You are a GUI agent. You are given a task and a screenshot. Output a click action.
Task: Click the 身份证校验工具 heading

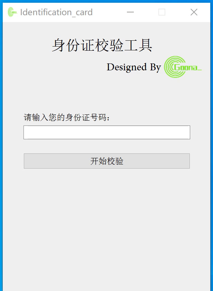pos(102,45)
